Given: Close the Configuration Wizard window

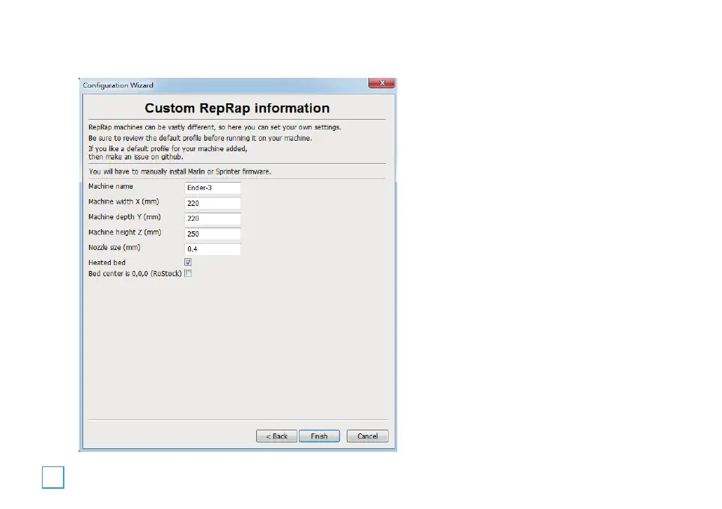Looking at the screenshot, I should (x=382, y=84).
